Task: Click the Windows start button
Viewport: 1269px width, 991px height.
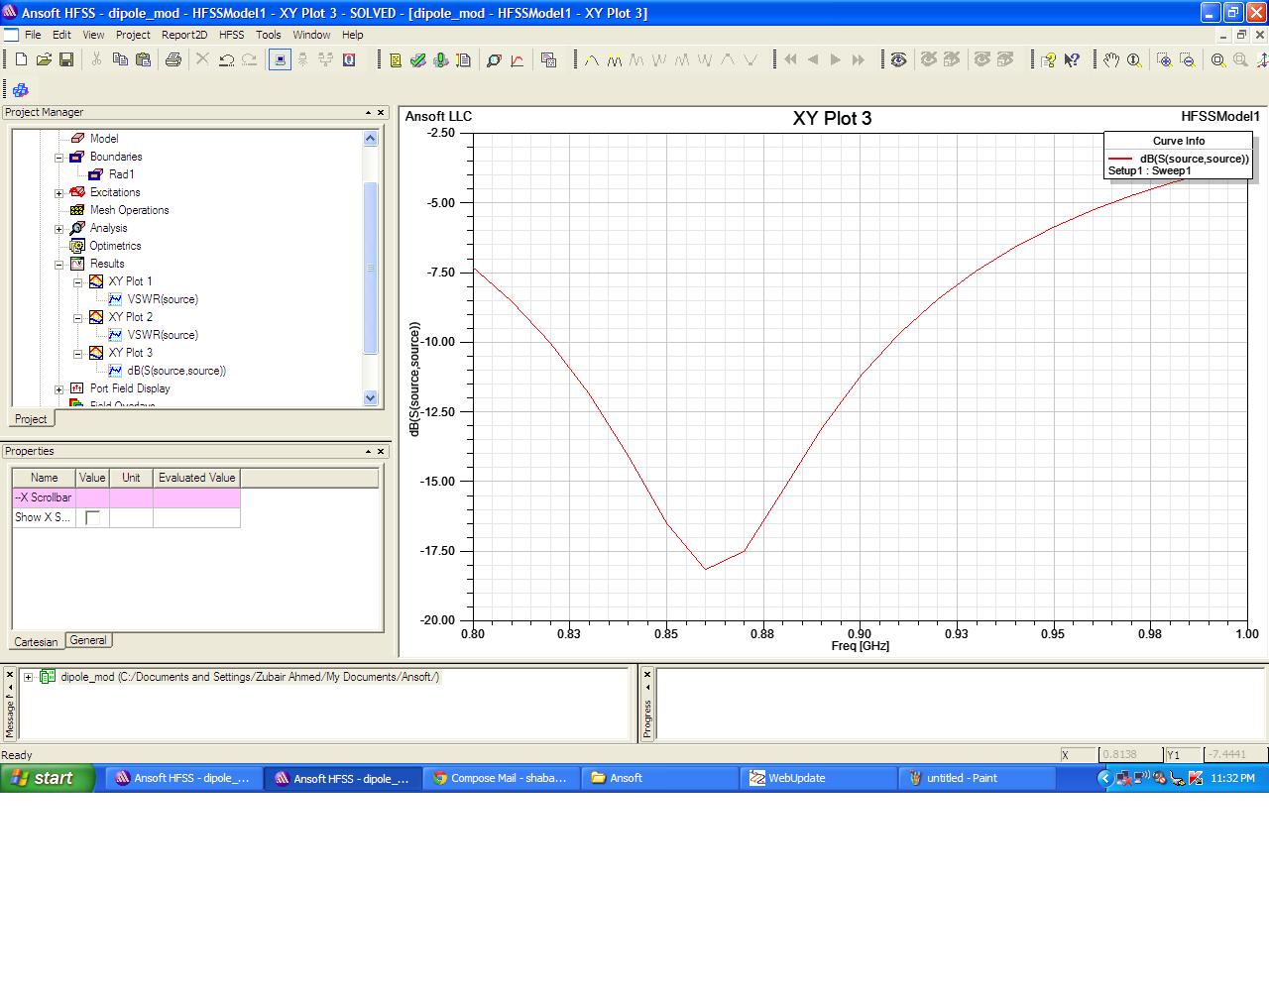Action: pos(47,778)
